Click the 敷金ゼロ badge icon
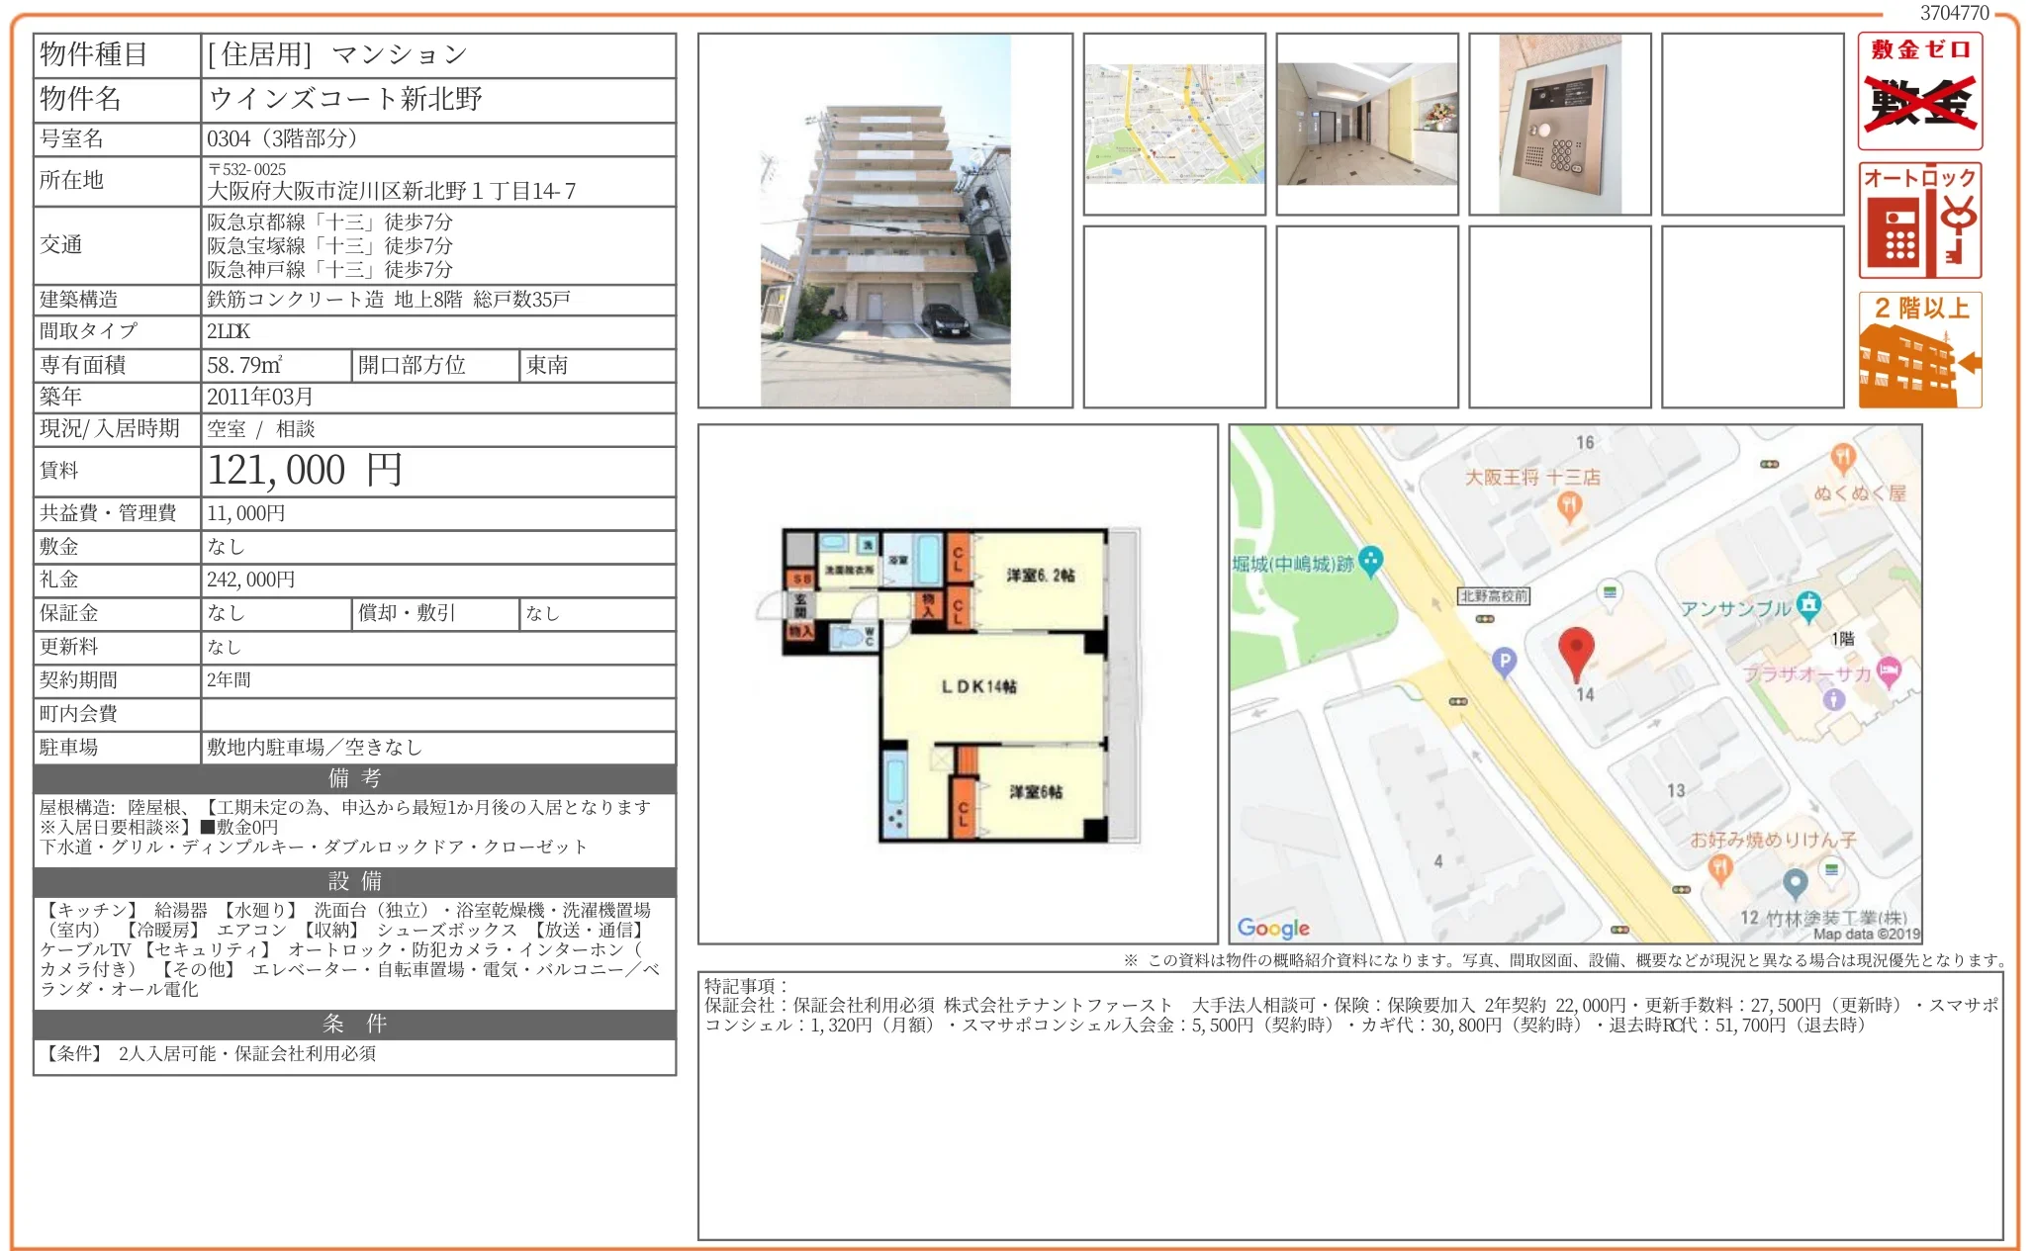Viewport: 2034px width, 1251px height. click(1919, 91)
